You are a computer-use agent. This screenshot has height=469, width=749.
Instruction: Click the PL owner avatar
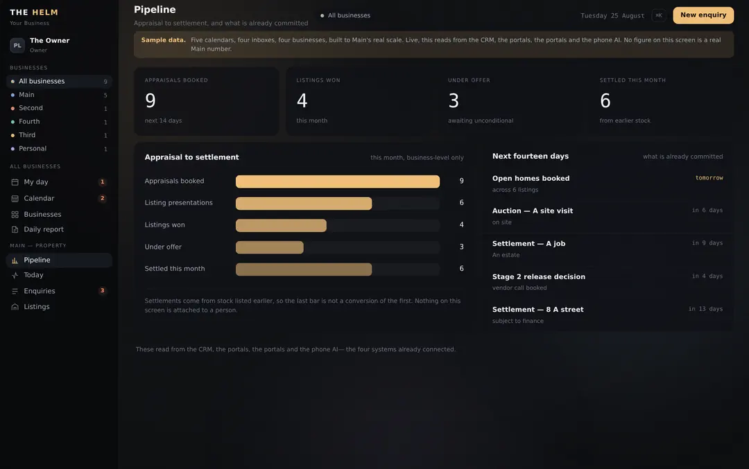(x=17, y=45)
